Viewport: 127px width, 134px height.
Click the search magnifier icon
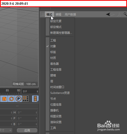pos(125,14)
